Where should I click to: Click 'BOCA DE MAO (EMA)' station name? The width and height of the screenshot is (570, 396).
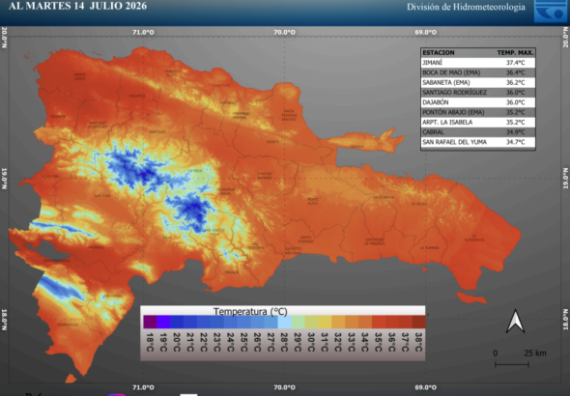pos(451,72)
